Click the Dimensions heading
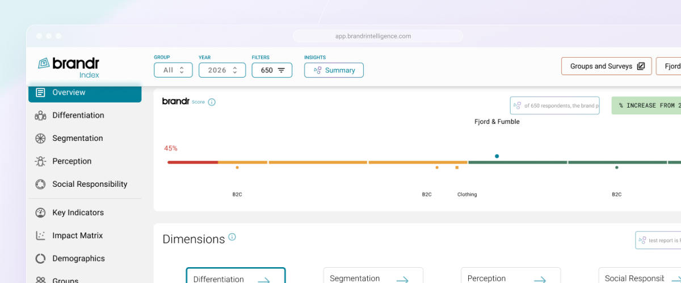The width and height of the screenshot is (681, 283). point(194,239)
